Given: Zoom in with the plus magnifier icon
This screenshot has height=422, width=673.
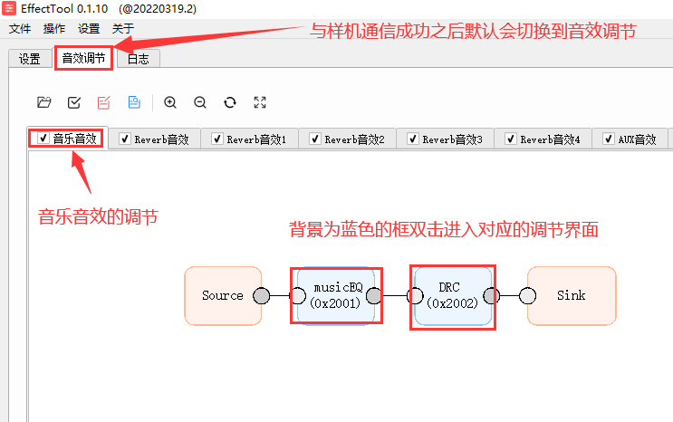Looking at the screenshot, I should tap(170, 102).
